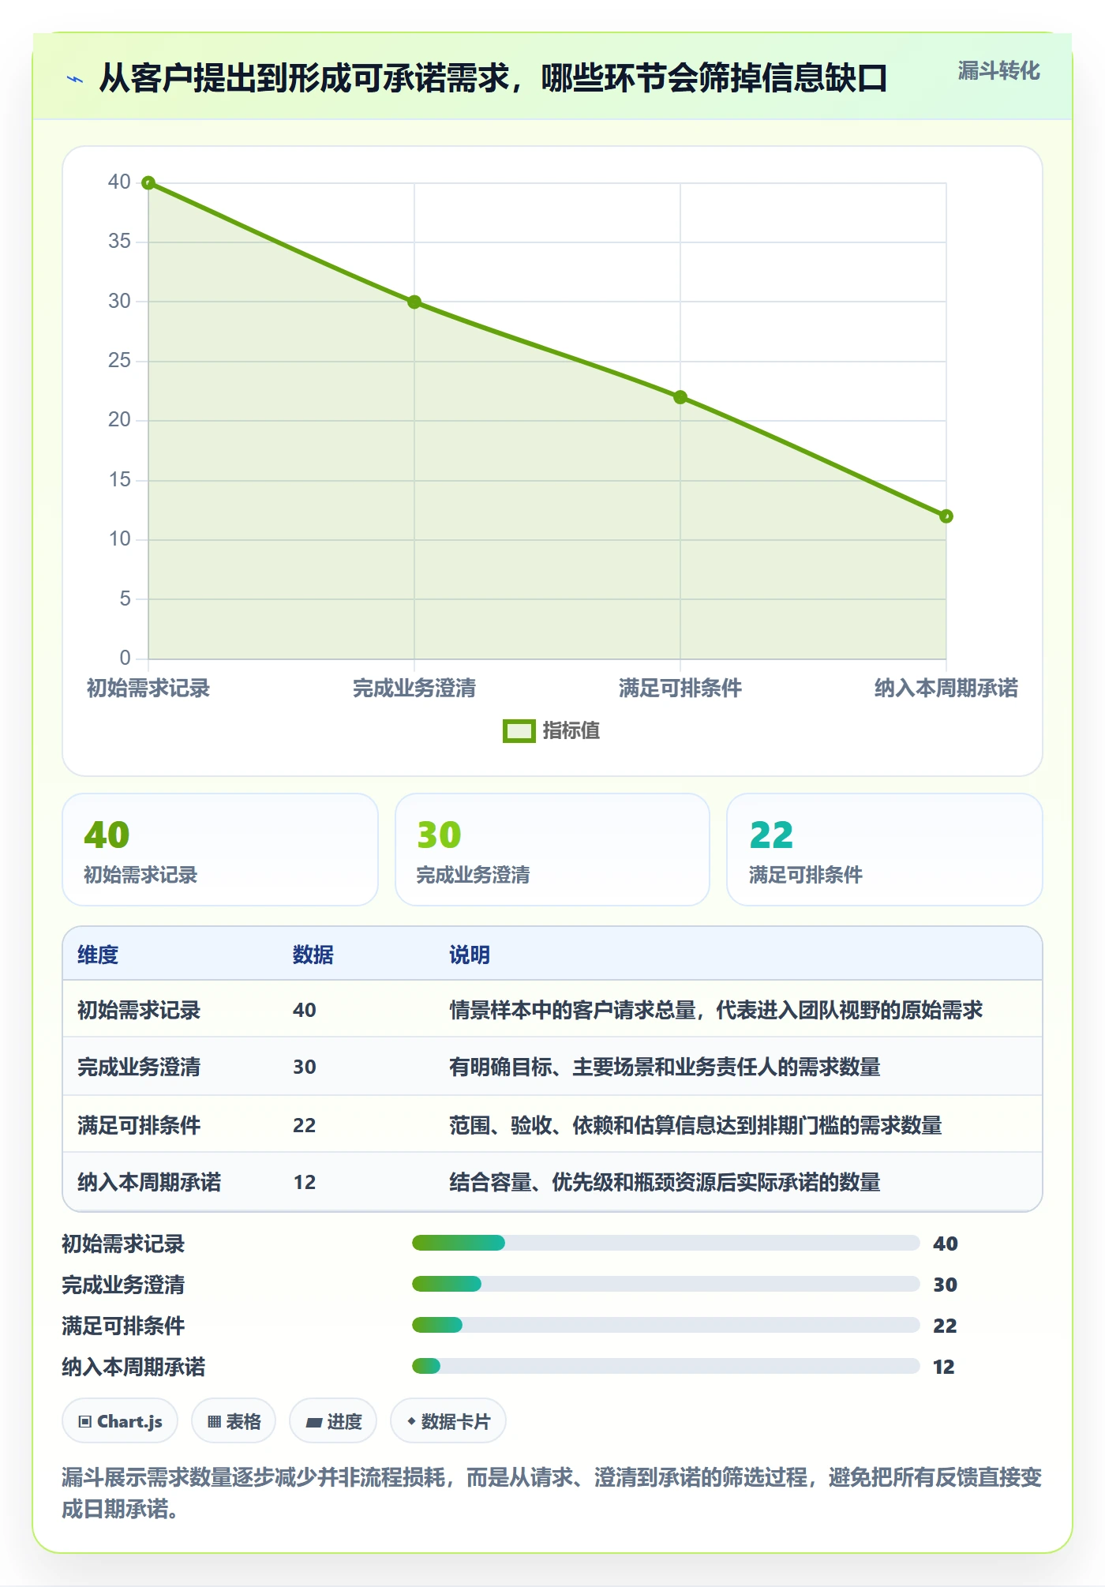Select the 数据卡片 chip
Image resolution: width=1105 pixels, height=1587 pixels.
point(448,1421)
